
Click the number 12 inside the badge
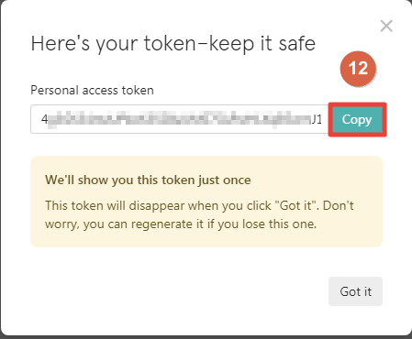coord(358,68)
